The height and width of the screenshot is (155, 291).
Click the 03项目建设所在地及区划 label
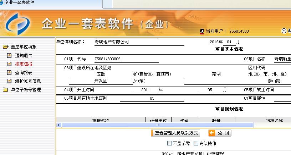pyautogui.click(x=88, y=68)
